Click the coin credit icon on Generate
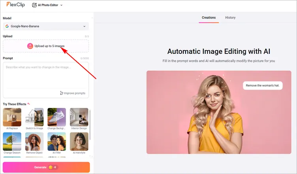The height and width of the screenshot is (174, 297). (51, 167)
